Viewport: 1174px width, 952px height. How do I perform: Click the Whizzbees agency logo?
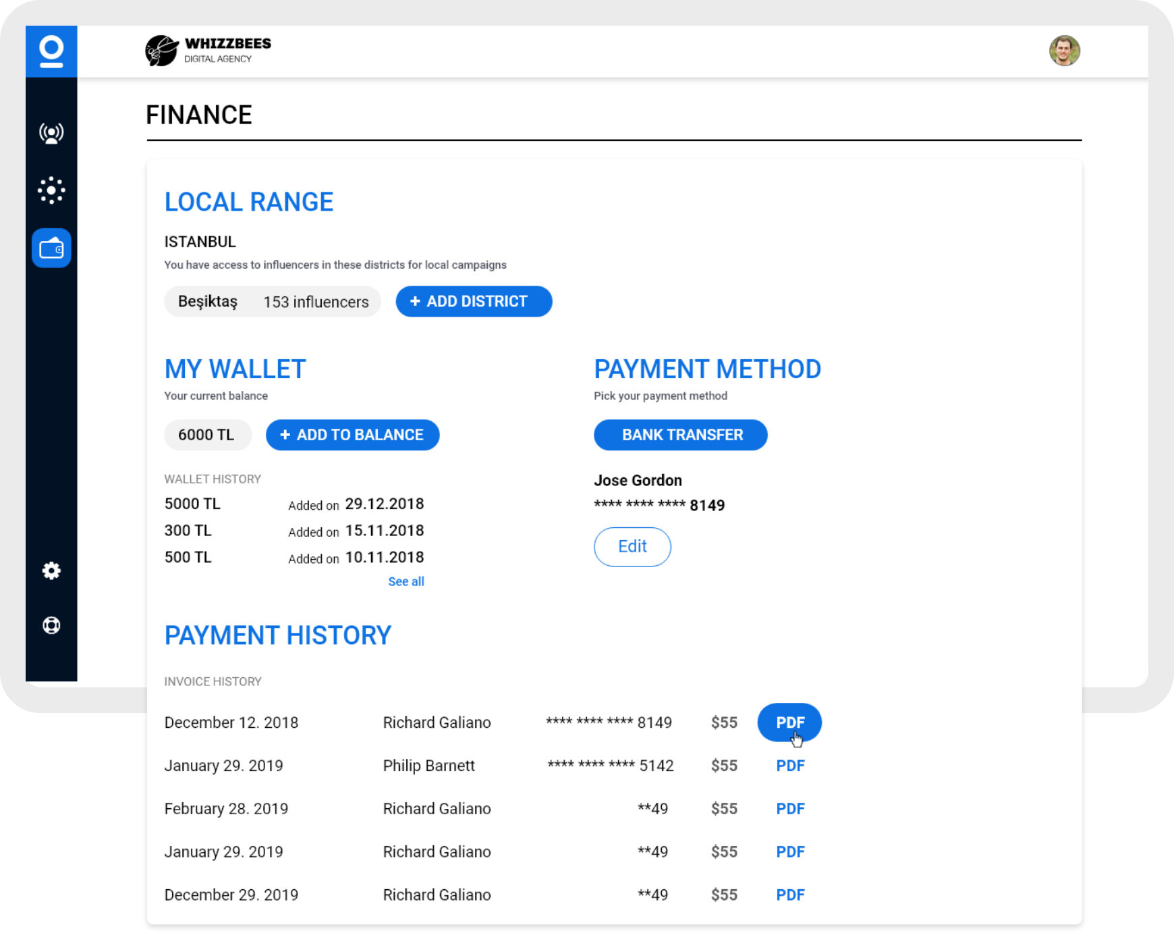point(208,51)
